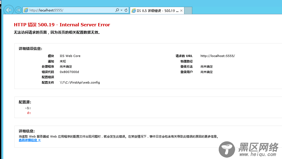282x159 pixels.
Task: Click the 无法访问请求的页面 description line
Action: [x=57, y=32]
